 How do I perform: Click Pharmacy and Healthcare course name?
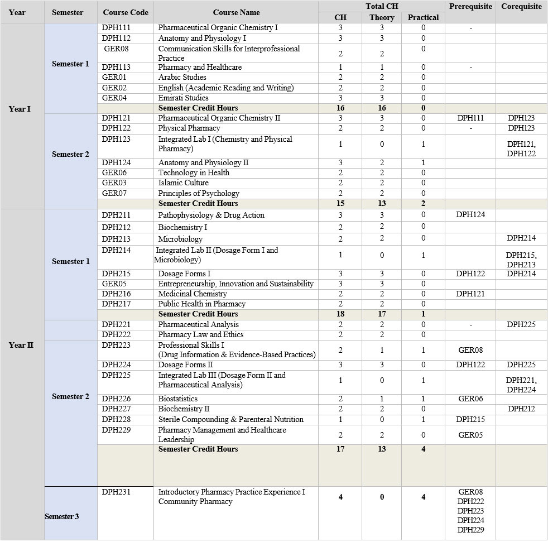coord(200,67)
